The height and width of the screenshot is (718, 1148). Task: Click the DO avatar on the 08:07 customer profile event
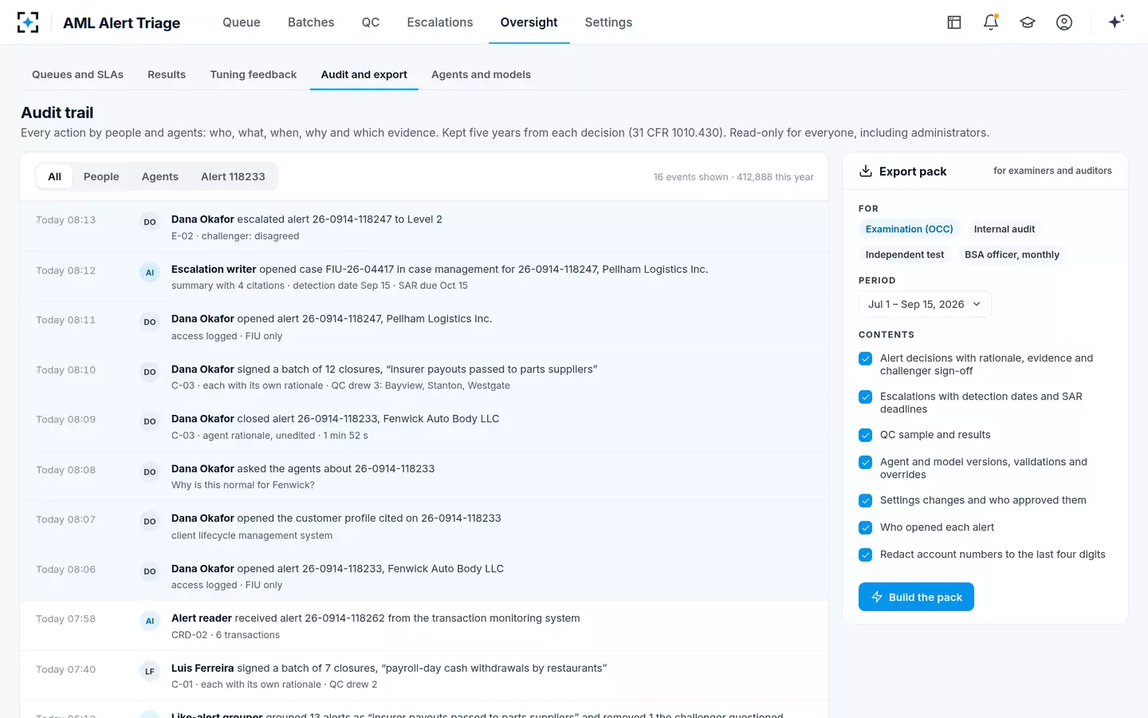pos(150,521)
